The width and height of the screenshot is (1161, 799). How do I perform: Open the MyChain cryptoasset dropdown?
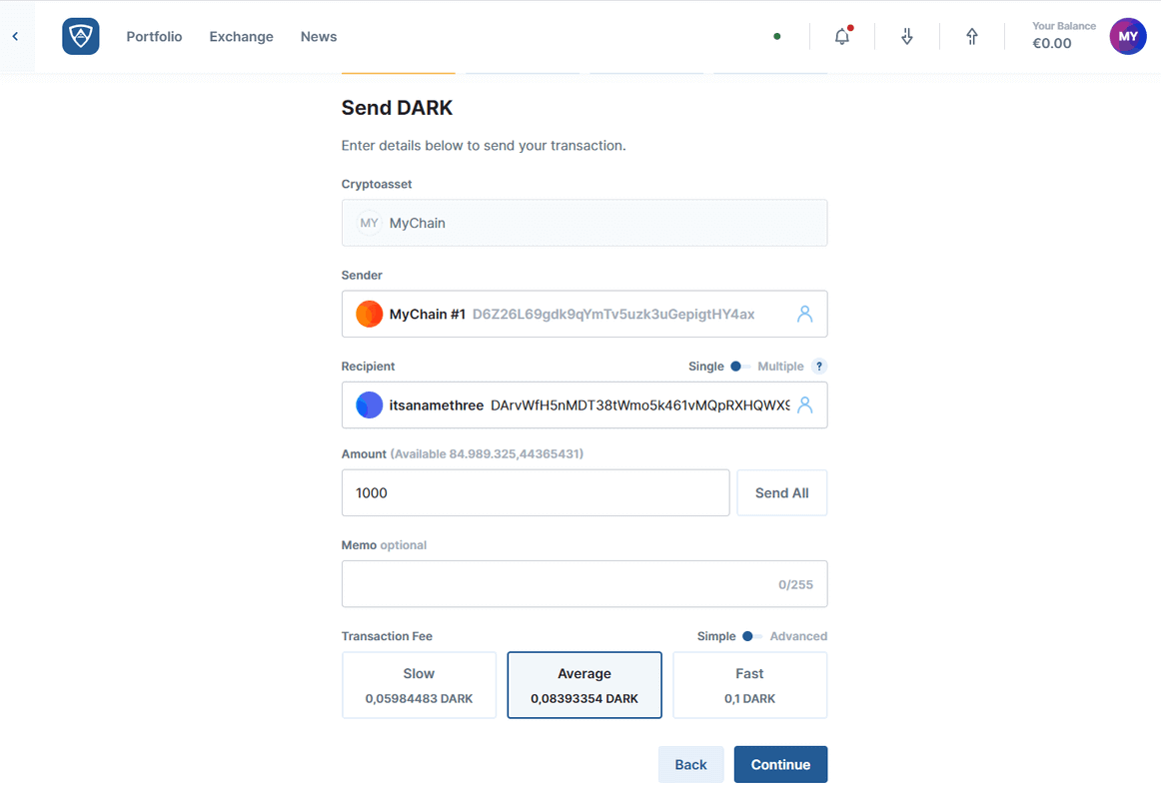click(583, 223)
